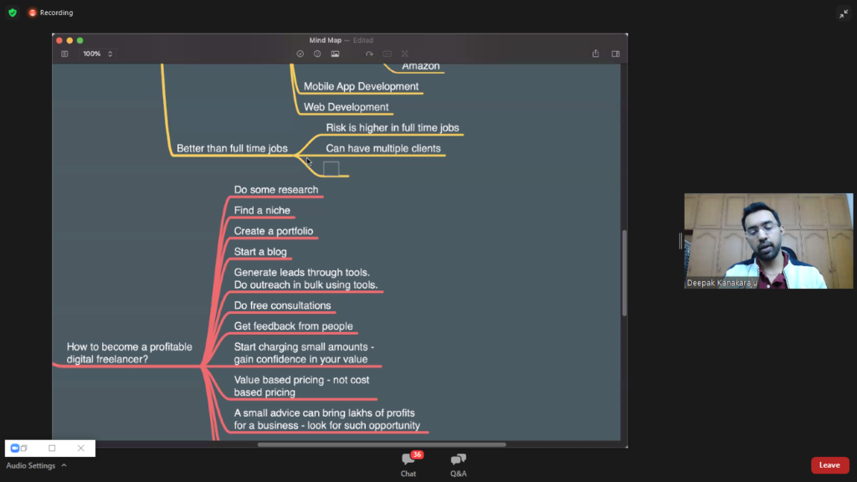Click the share icon in Mind Map toolbar
Screen dimensions: 857x482
[x=595, y=54]
